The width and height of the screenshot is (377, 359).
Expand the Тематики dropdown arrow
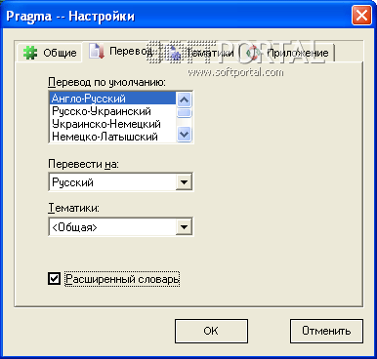[184, 227]
